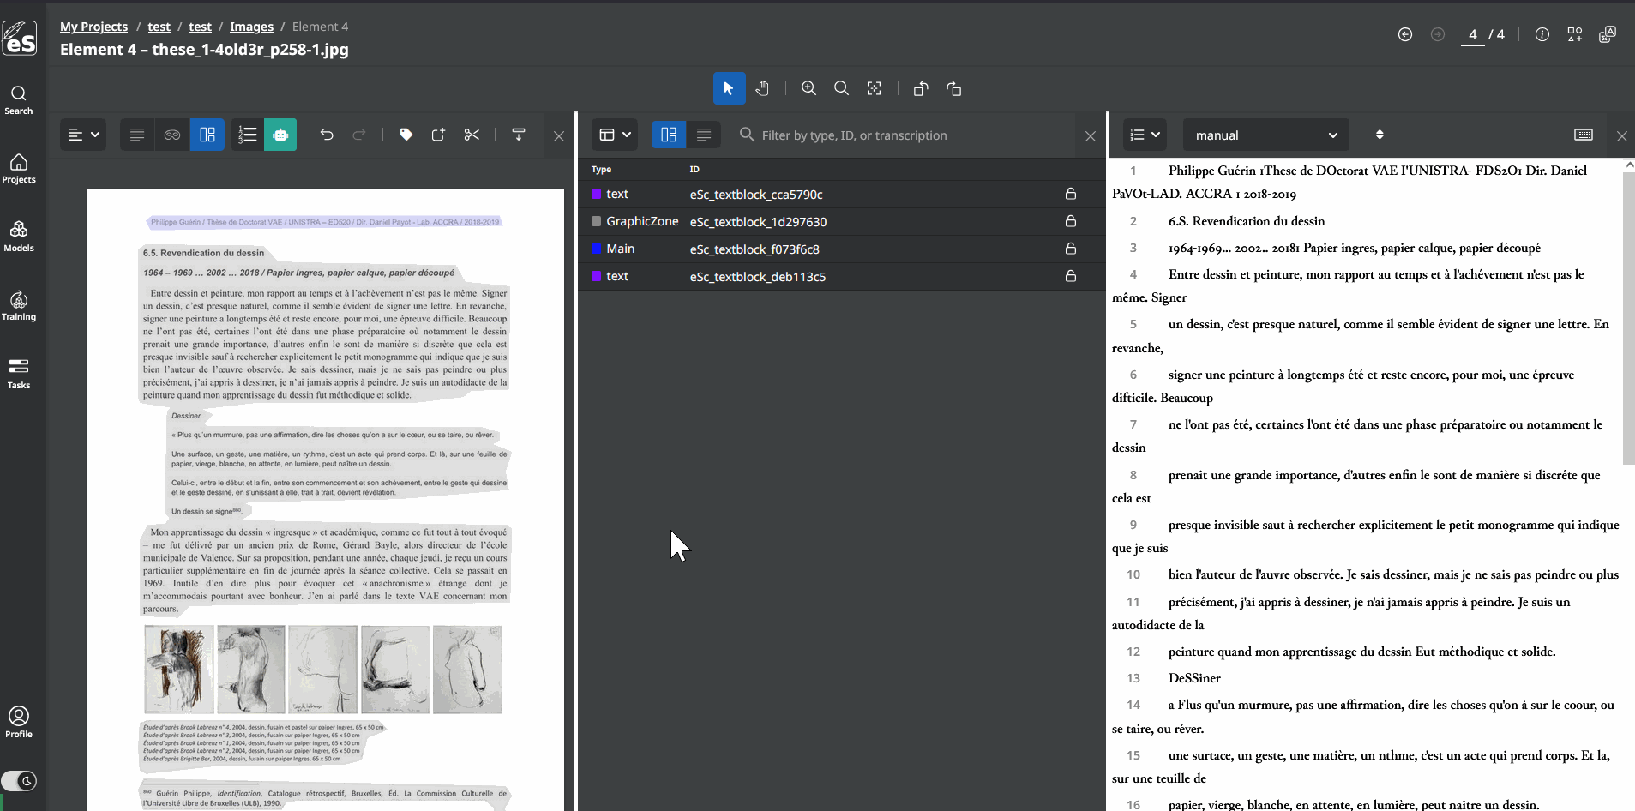The height and width of the screenshot is (811, 1635).
Task: Open the manual transcription dropdown
Action: coord(1266,135)
